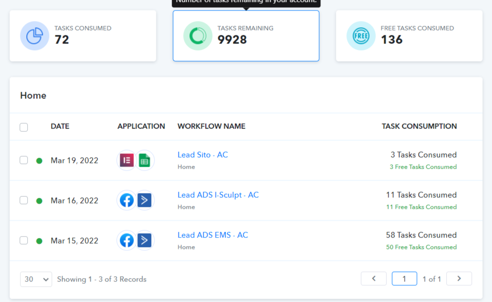Click Home folder label under Lead ADS I-Sculpt
The image size is (492, 302).
click(x=187, y=207)
